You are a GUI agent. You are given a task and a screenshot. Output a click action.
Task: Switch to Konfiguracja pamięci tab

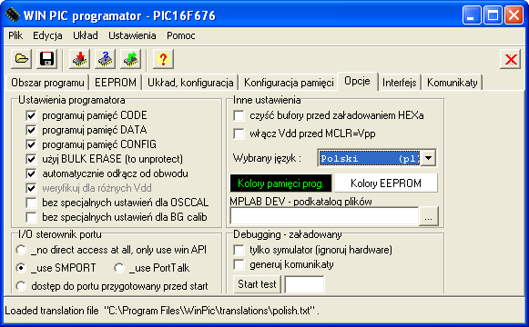289,83
